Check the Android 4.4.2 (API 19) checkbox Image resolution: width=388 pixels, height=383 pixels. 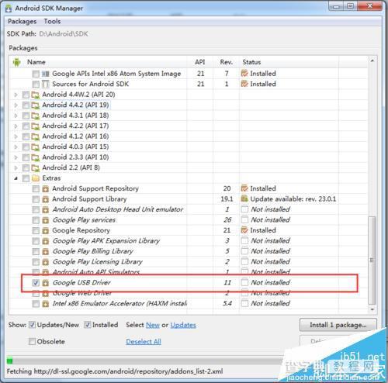pos(26,105)
